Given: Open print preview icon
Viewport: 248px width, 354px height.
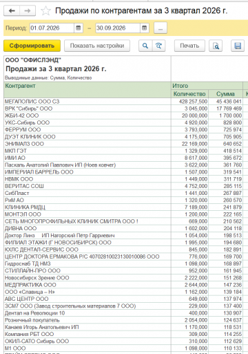Looking at the screenshot, I should point(216,46).
